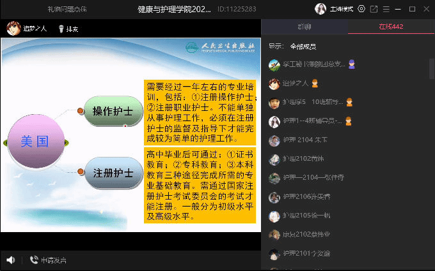Click the 礼物问题点我 link in title bar
The image size is (435, 271).
pyautogui.click(x=68, y=9)
